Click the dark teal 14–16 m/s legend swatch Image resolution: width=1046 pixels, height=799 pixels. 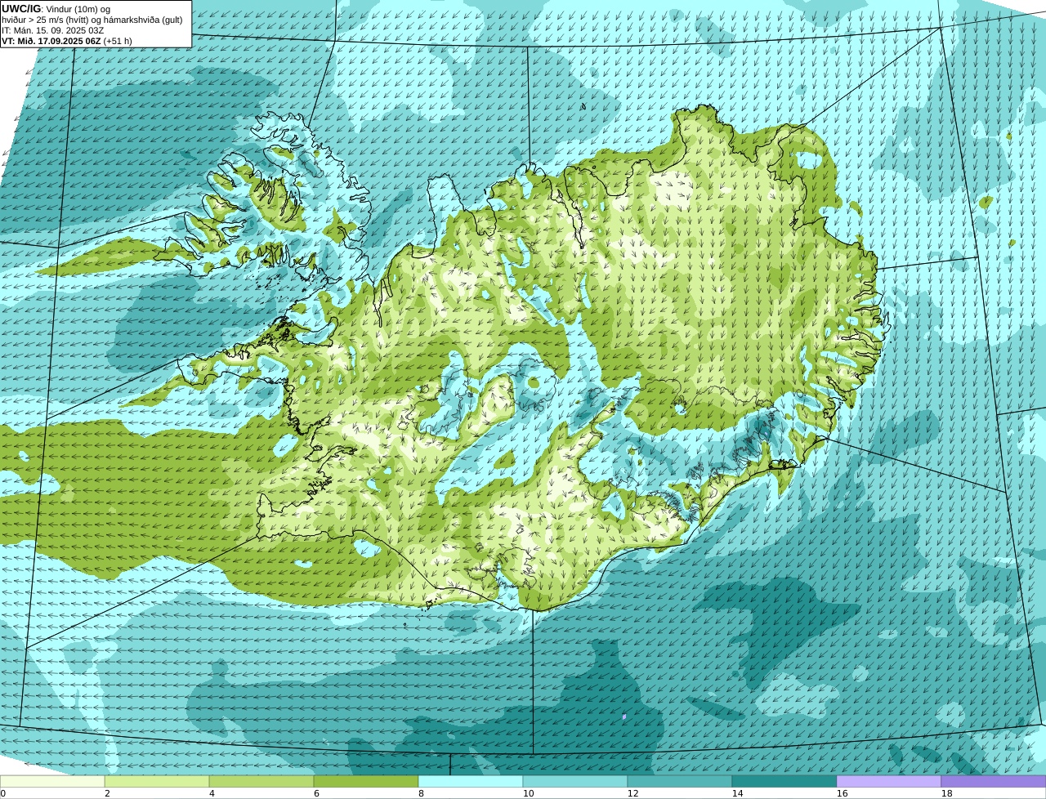784,781
